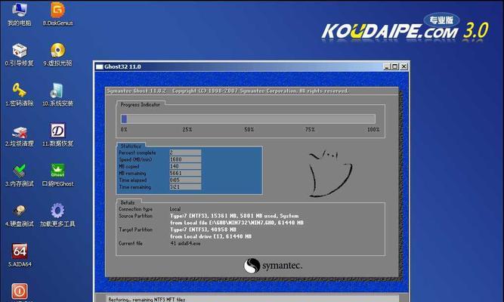Click the MB copied value 140
This screenshot has height=302, width=504.
pyautogui.click(x=185, y=166)
